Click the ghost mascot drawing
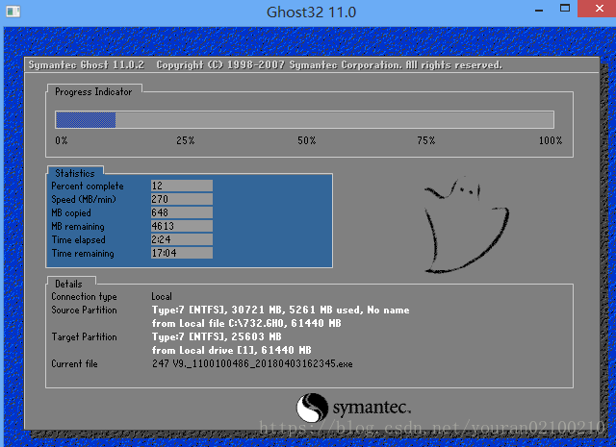Viewport: 616px width, 447px height. click(467, 225)
